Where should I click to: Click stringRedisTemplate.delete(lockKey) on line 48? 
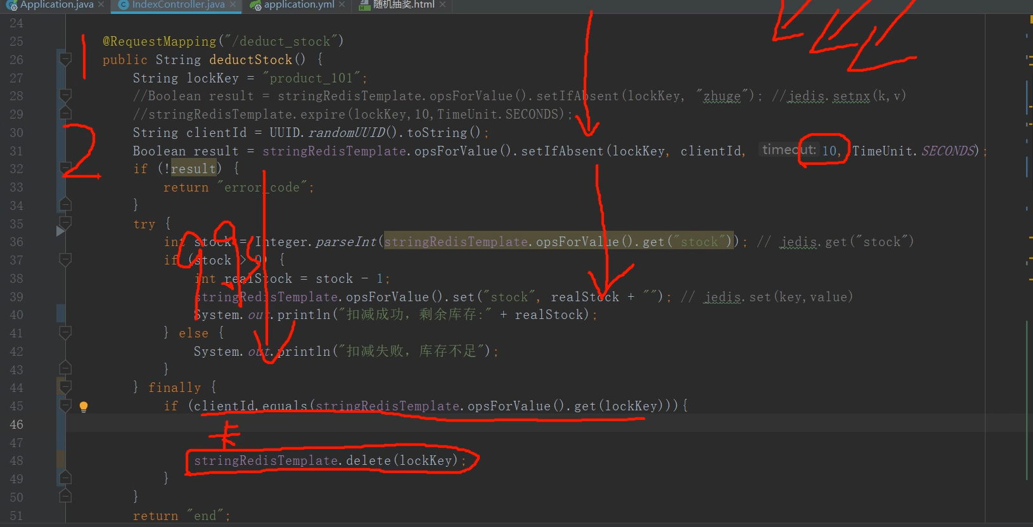pyautogui.click(x=326, y=460)
